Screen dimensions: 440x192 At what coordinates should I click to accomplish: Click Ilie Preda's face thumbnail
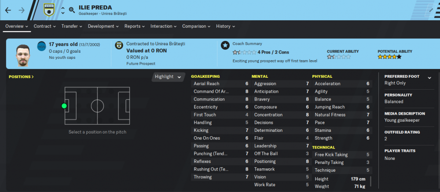(23, 55)
